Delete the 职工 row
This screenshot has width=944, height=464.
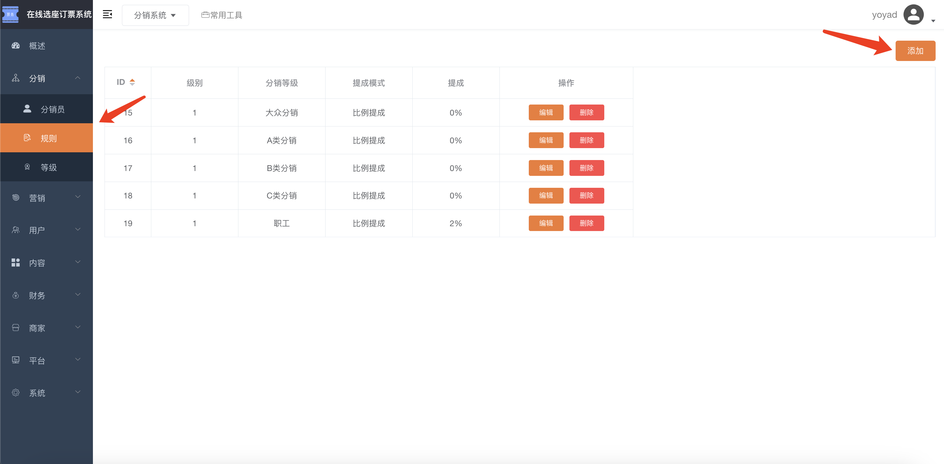click(586, 223)
